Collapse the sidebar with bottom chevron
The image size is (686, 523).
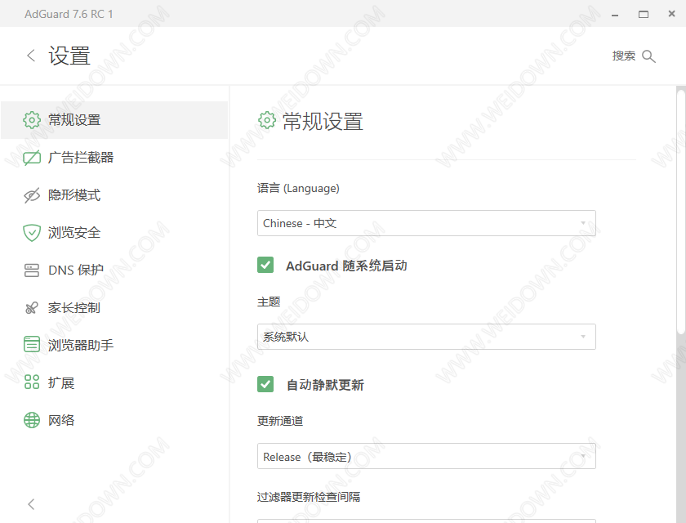[31, 504]
